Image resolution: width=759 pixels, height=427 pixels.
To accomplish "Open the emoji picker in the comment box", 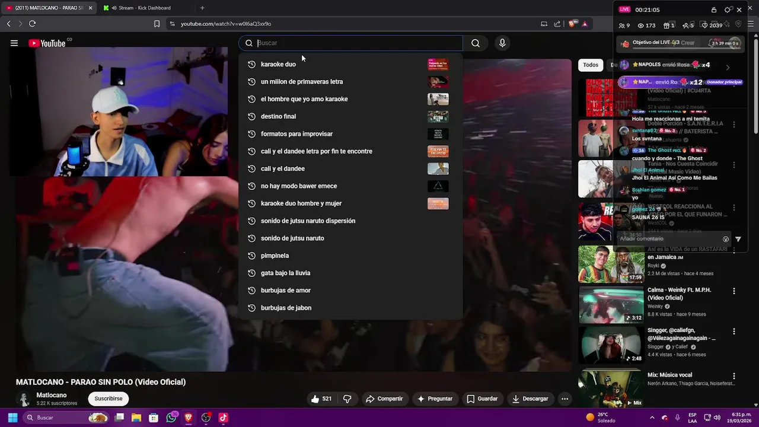I will pyautogui.click(x=726, y=239).
